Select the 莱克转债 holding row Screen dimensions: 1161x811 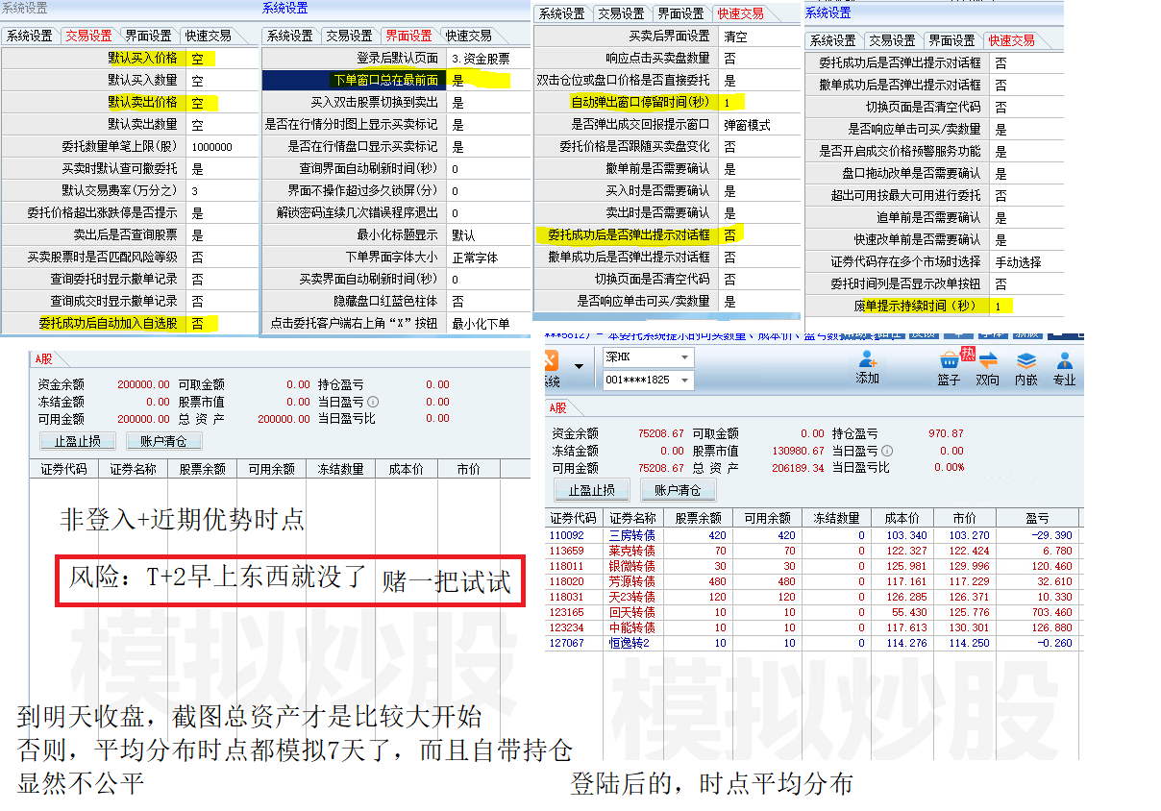click(813, 551)
